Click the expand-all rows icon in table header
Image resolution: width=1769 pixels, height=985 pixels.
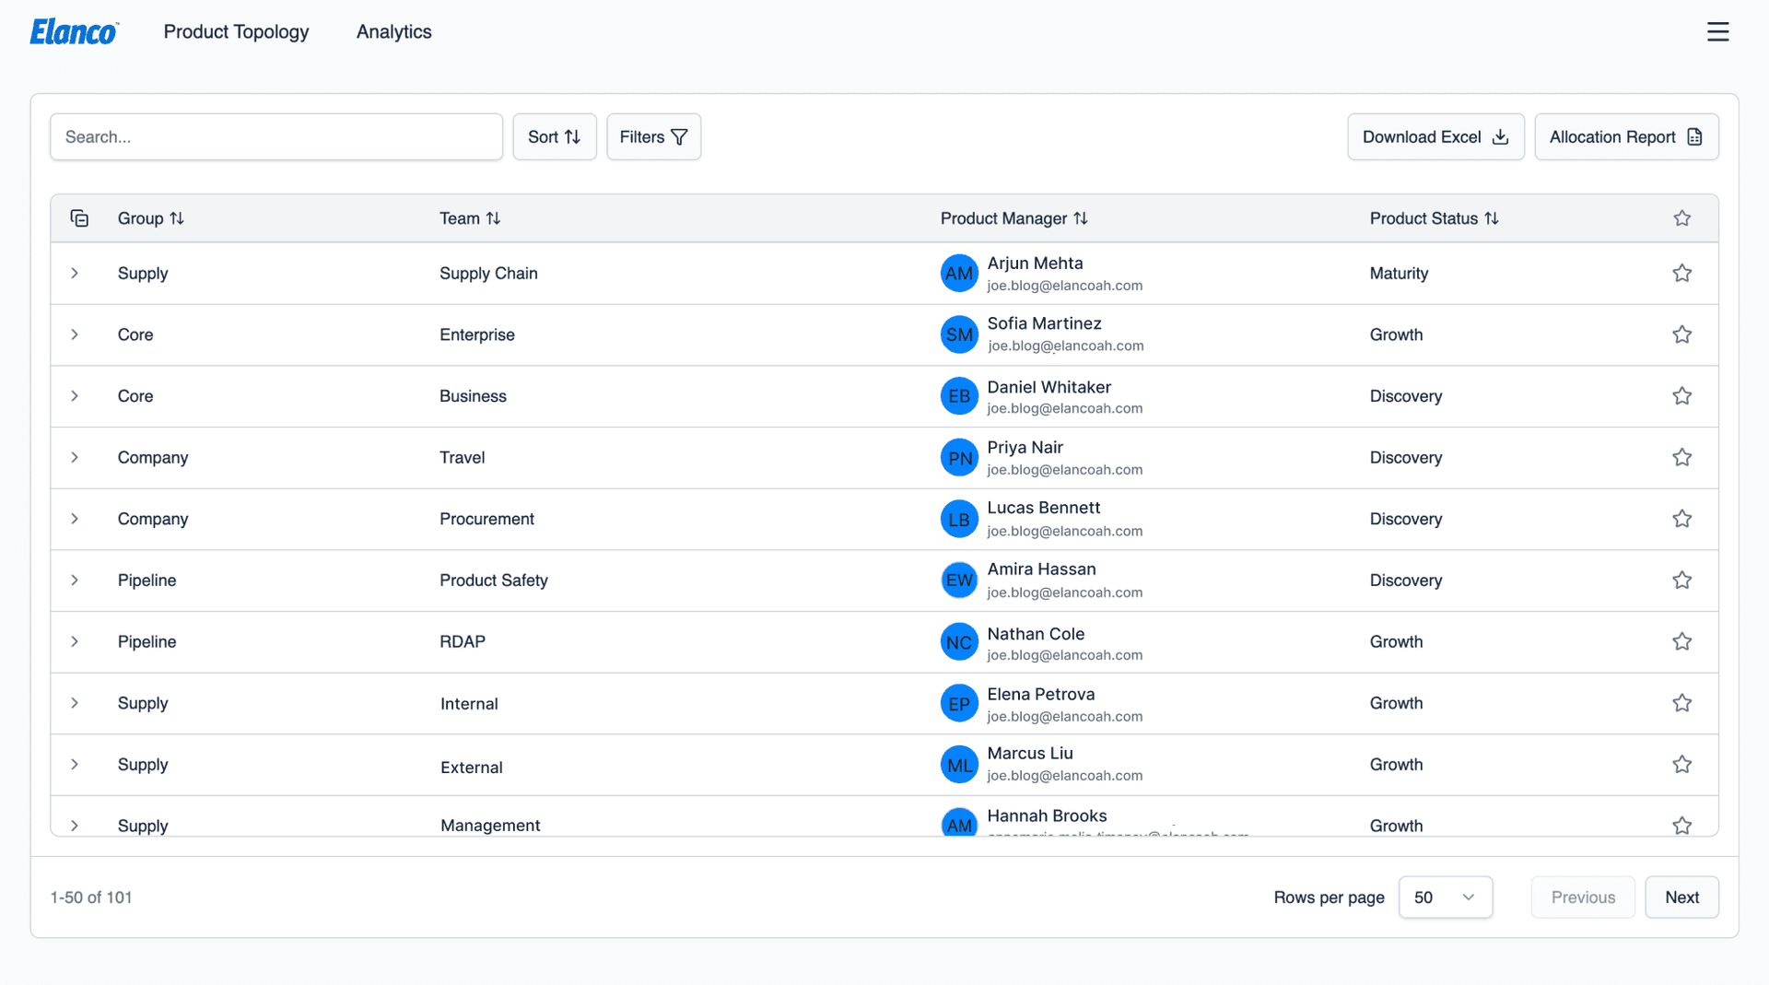(79, 218)
